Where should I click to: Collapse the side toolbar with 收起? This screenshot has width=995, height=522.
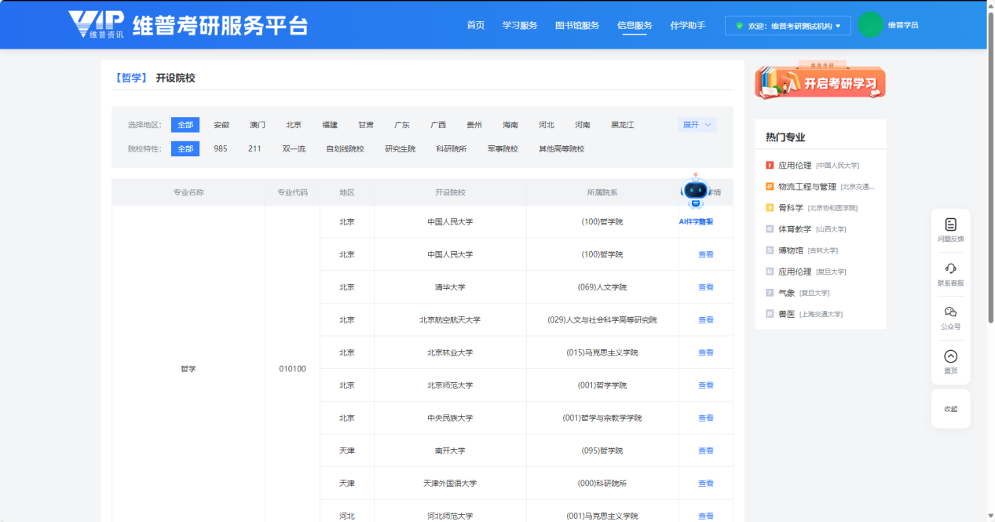[950, 409]
